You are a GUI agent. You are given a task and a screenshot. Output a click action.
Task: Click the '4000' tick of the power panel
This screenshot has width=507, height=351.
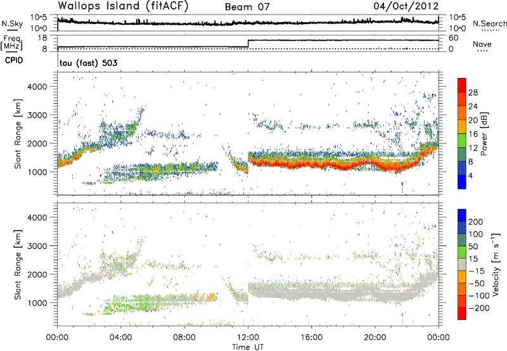tap(37, 87)
